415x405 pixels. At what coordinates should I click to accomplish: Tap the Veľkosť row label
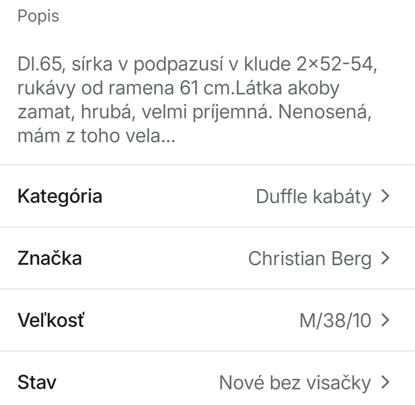(x=51, y=320)
